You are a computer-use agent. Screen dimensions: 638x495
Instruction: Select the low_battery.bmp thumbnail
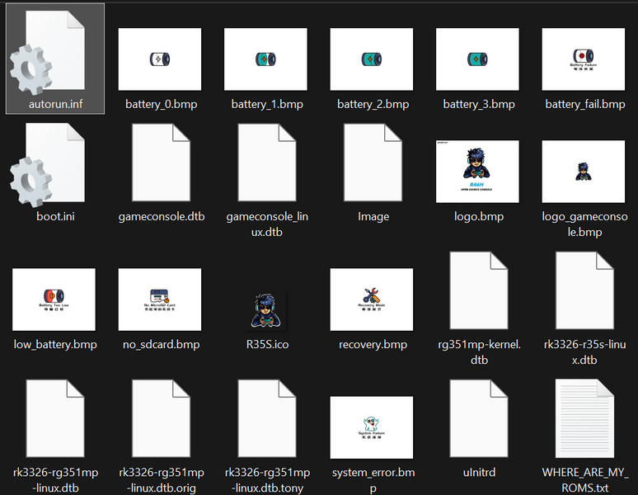[x=54, y=299]
